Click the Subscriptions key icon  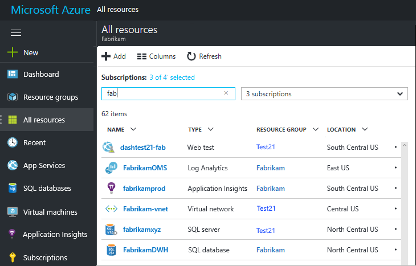(13, 257)
